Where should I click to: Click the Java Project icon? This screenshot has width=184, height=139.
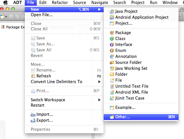[112, 11]
